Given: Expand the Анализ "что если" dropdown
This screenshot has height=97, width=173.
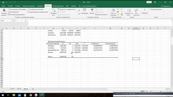Looking at the screenshot, I should click(x=129, y=12).
